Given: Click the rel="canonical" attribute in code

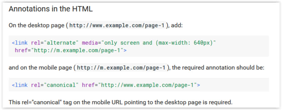Looking at the screenshot, I should [55, 85].
